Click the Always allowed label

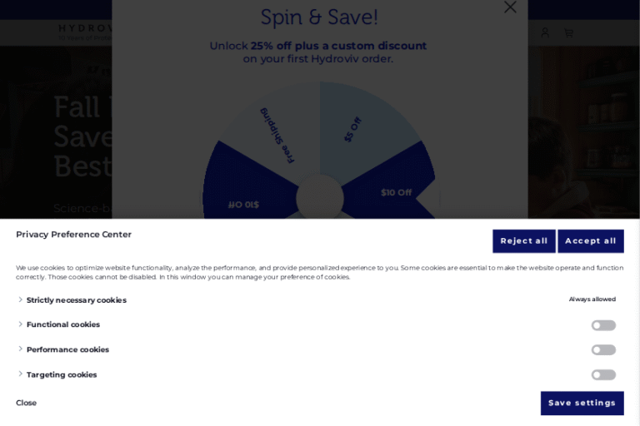click(592, 300)
